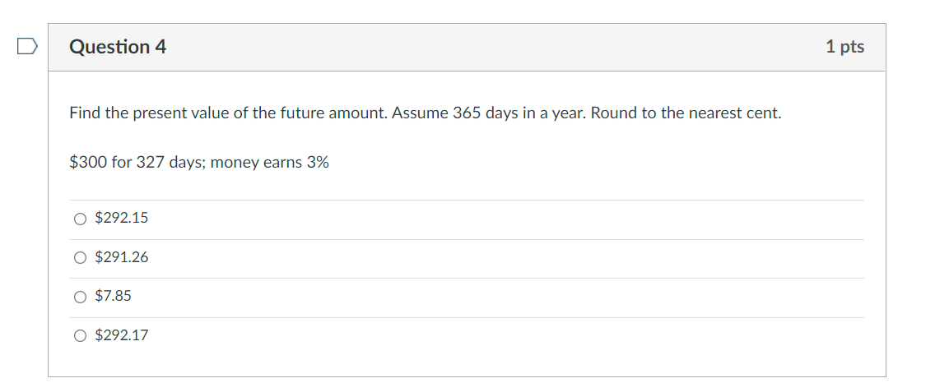Click the empty middle of the question header bar
Image resolution: width=935 pixels, height=392 pixels.
494,47
